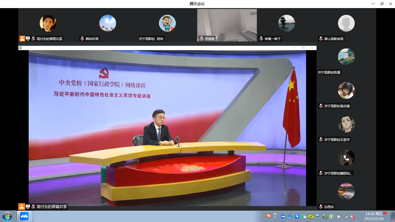Screen dimensions: 395x222
Task: Click the 济宁高职校杨苏蒙 avatar
Action: [346, 90]
